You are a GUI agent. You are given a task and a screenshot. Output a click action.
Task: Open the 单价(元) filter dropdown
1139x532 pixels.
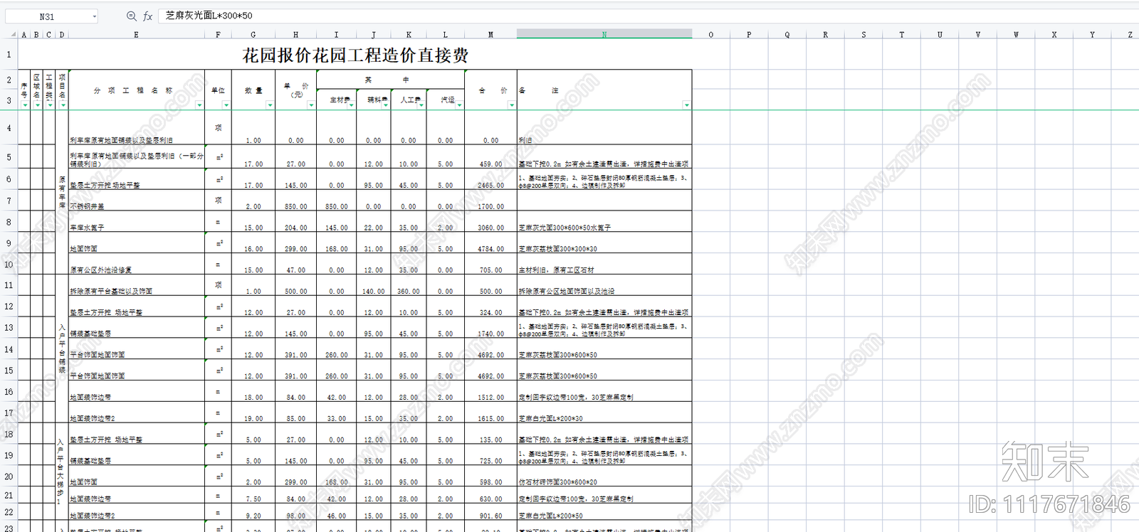(x=311, y=105)
